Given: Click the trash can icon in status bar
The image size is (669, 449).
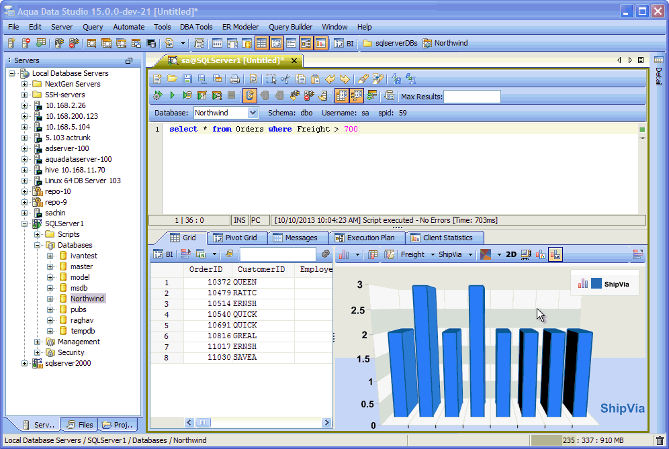Looking at the screenshot, I should click(x=660, y=440).
